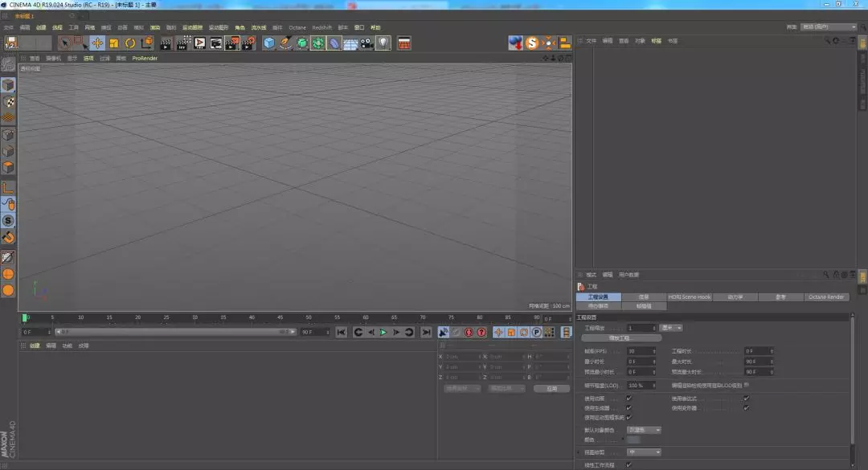Click the magnet icon in left sidebar
The image size is (868, 470).
(8, 238)
